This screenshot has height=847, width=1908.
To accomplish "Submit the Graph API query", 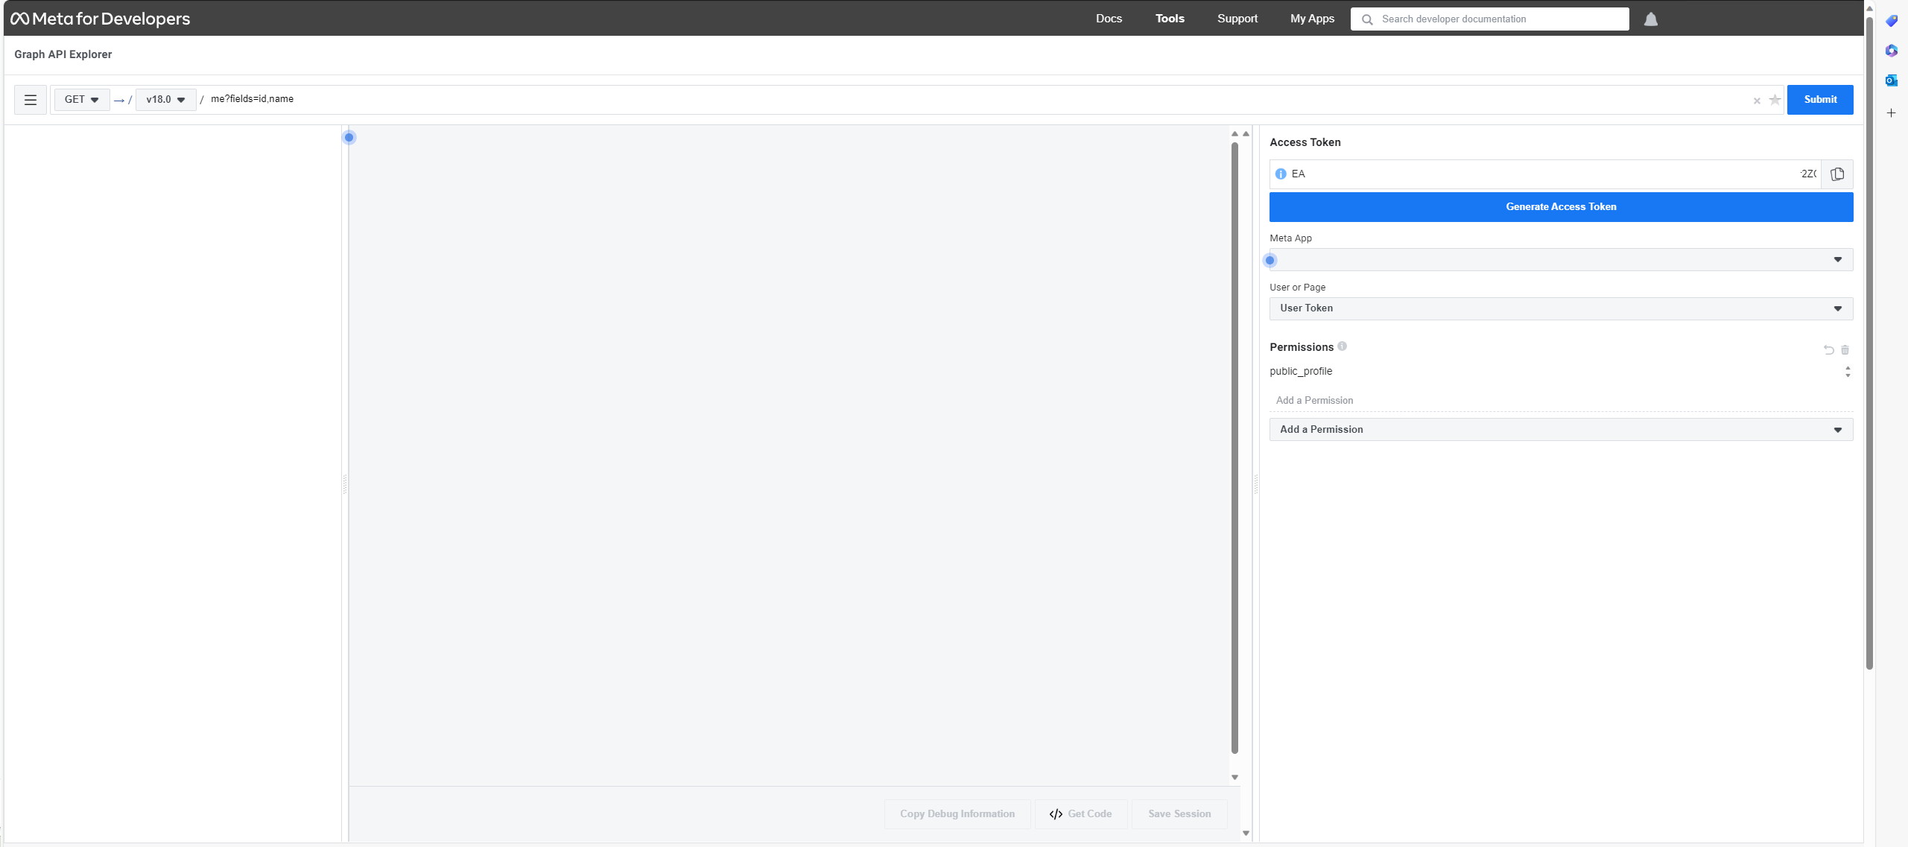I will [1819, 100].
